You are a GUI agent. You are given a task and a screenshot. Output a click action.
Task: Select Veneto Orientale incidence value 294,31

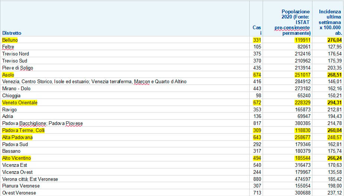click(334, 102)
